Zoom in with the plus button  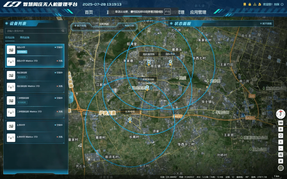[x=281, y=142]
